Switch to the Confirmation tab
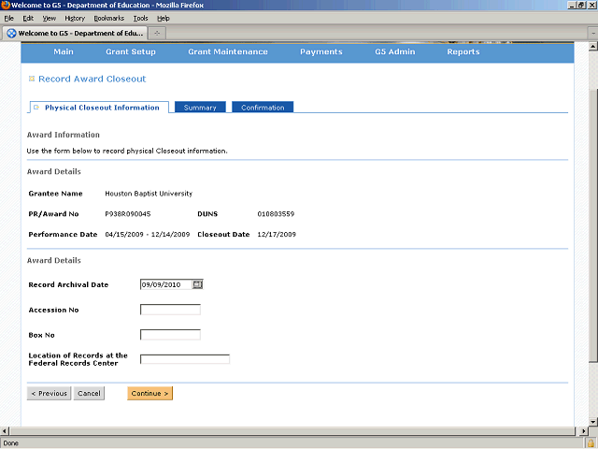This screenshot has height=449, width=598. coord(263,108)
